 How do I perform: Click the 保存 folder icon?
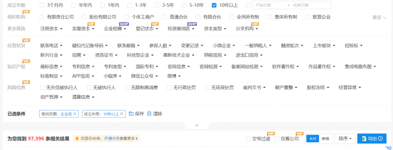[131, 114]
